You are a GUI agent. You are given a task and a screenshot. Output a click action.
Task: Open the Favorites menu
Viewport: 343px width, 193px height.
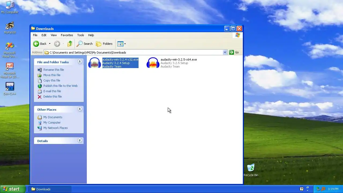tap(67, 35)
